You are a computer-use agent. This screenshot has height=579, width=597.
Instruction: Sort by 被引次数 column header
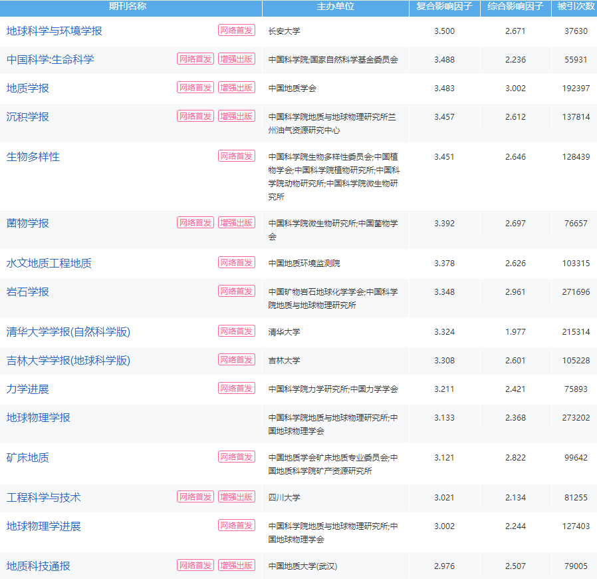coord(576,7)
